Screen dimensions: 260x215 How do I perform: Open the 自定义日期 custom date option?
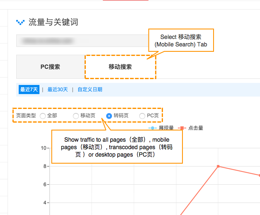pos(90,89)
